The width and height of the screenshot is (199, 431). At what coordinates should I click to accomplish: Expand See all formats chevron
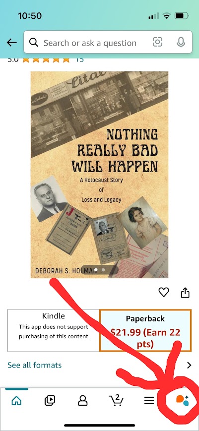coord(189,365)
